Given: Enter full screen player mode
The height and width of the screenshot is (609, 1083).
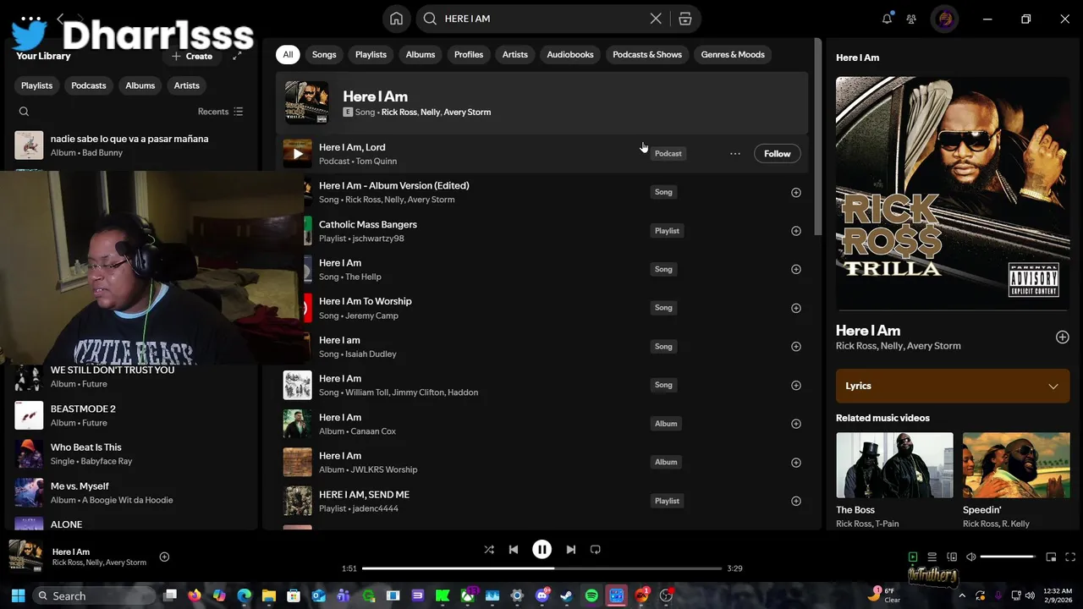Looking at the screenshot, I should pyautogui.click(x=1070, y=557).
